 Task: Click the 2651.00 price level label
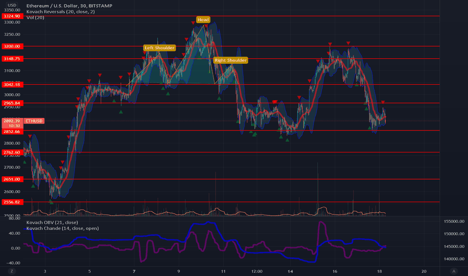(12, 179)
